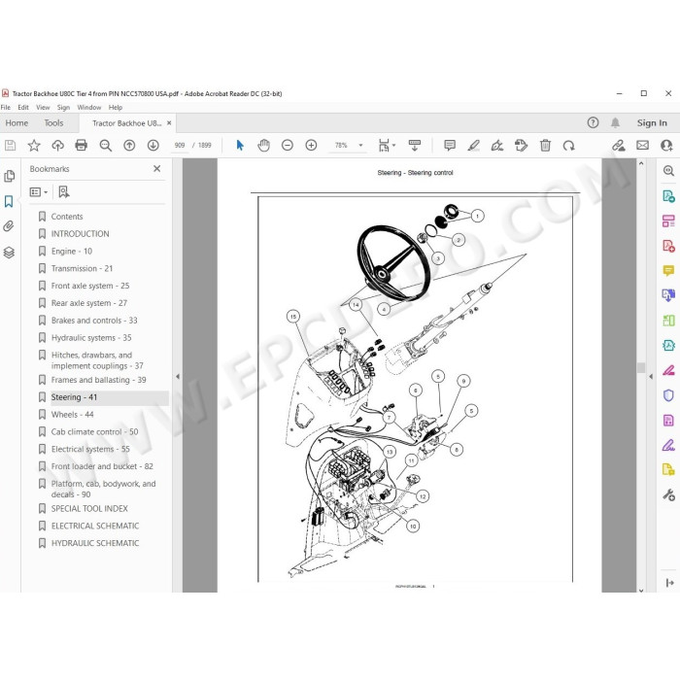Open the View menu
The width and height of the screenshot is (680, 680).
(43, 107)
